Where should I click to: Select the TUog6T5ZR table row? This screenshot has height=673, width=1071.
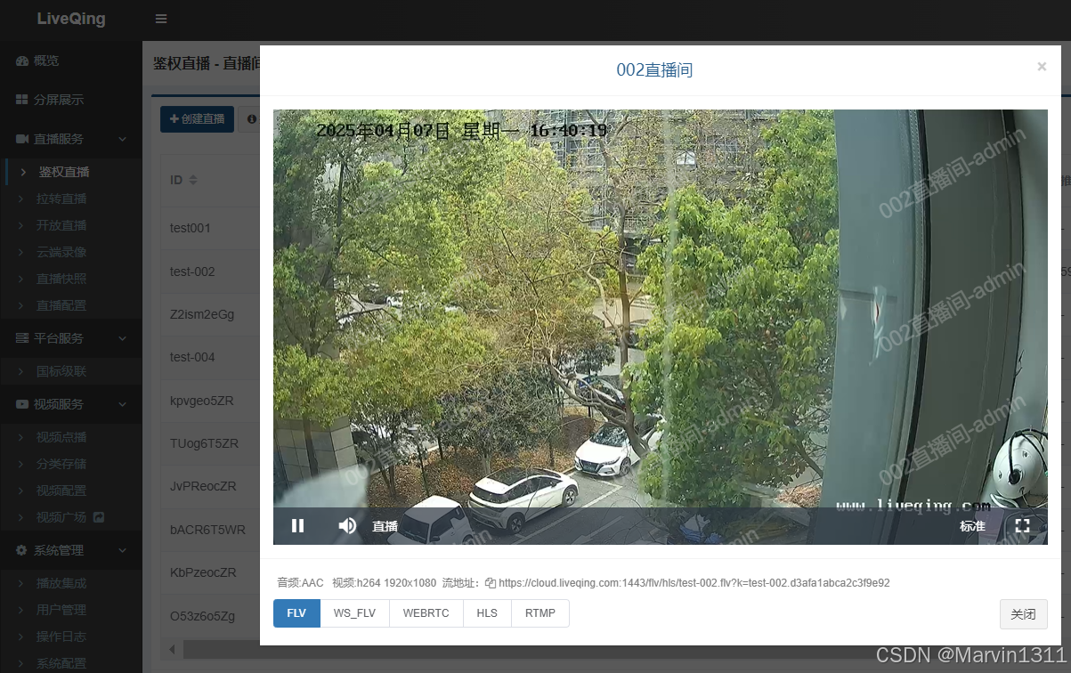(x=210, y=443)
